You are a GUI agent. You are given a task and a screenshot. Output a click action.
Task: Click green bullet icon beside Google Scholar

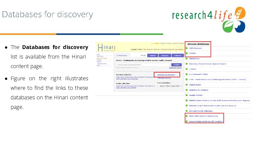pos(187,95)
